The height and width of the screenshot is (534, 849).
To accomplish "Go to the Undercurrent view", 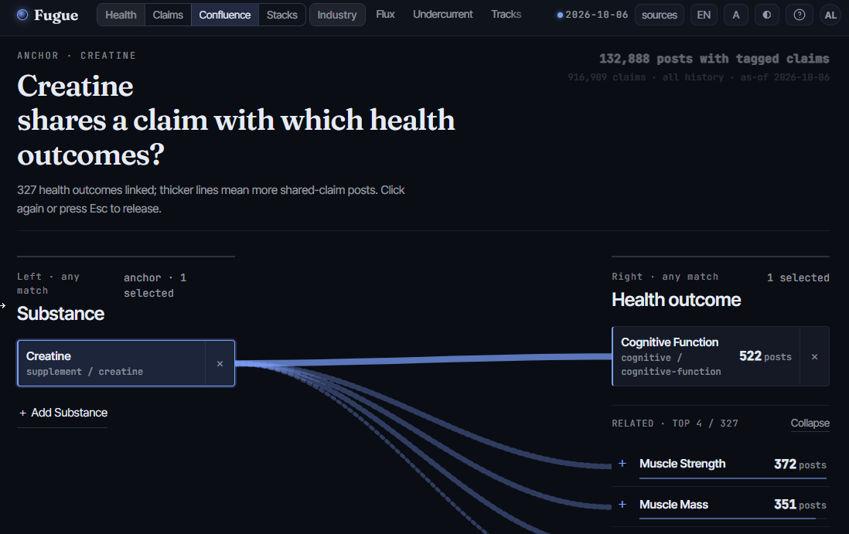I will click(x=443, y=14).
